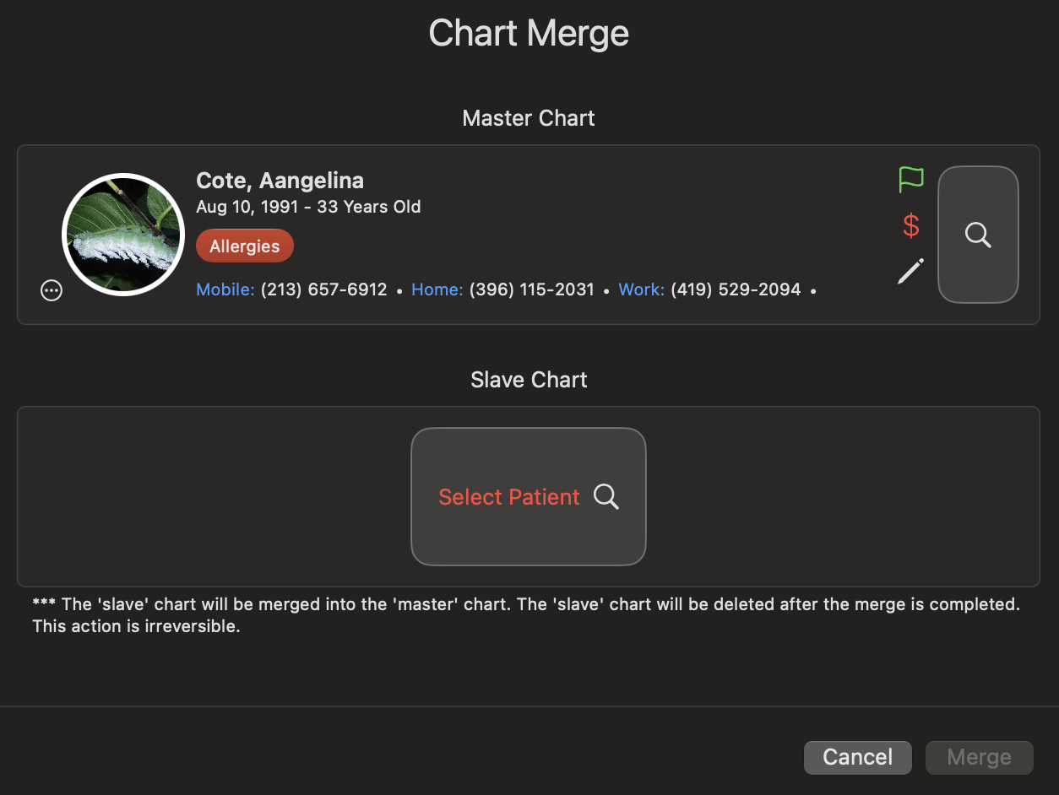
Task: Click the patient's caterpillar profile photo
Action: [x=123, y=235]
